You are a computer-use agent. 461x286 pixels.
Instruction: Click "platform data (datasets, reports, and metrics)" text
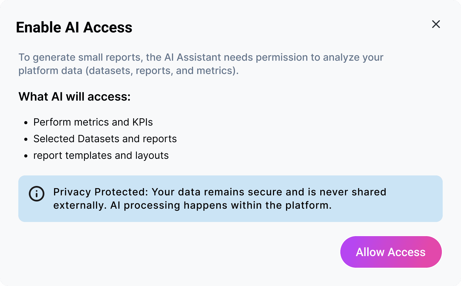coord(128,71)
